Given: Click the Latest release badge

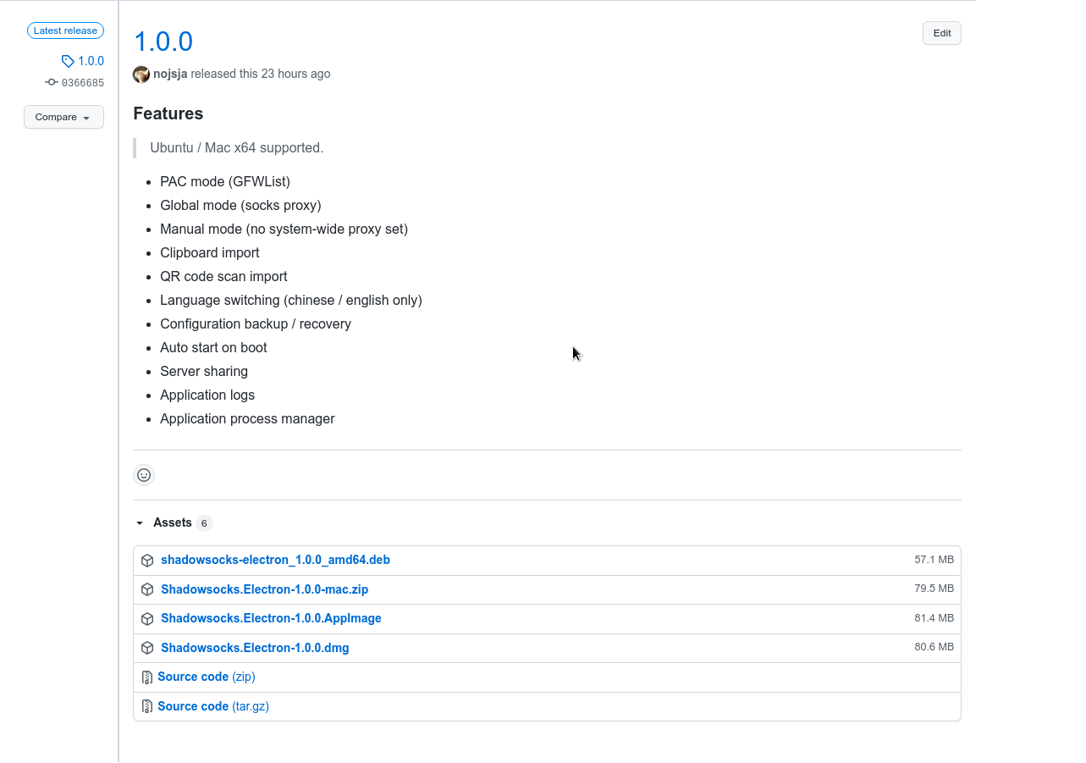Looking at the screenshot, I should pos(65,30).
